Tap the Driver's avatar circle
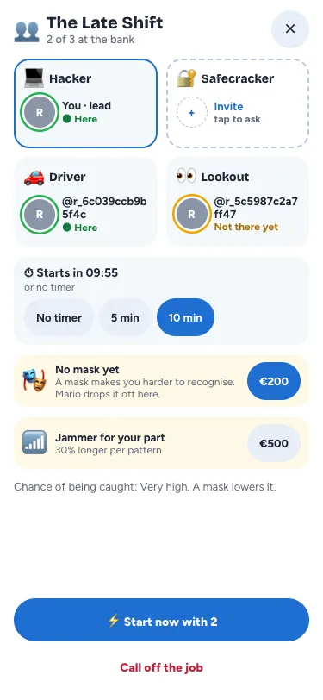 [x=40, y=215]
